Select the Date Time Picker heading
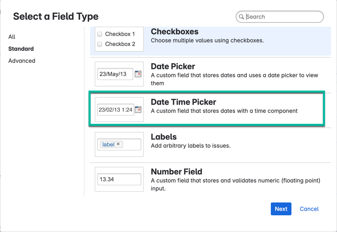Screen dimensions: 337x232 click(x=183, y=102)
